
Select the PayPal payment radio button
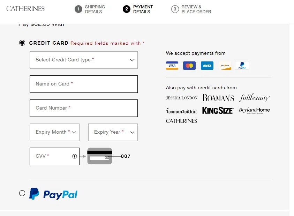(22, 193)
